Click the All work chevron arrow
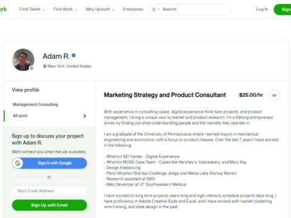 (85, 116)
